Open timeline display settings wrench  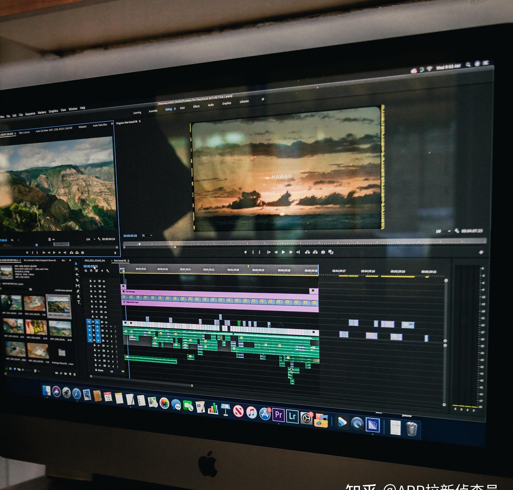point(108,271)
